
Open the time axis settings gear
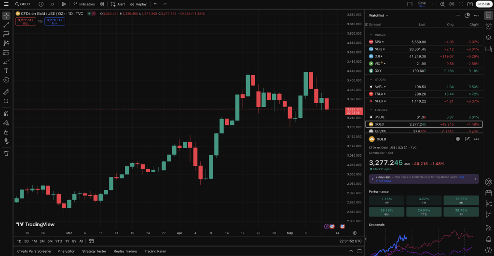(355, 233)
